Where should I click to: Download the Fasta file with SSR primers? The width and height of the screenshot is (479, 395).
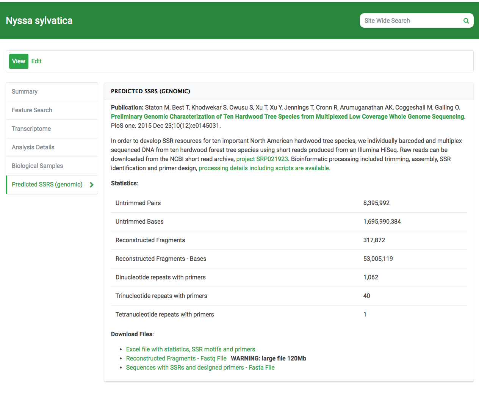(200, 367)
